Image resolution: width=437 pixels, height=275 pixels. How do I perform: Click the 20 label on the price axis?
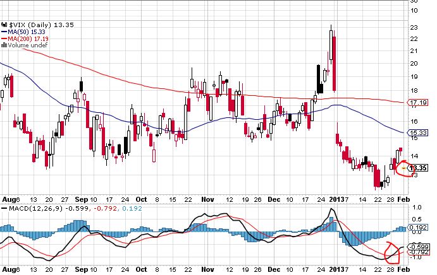414,64
